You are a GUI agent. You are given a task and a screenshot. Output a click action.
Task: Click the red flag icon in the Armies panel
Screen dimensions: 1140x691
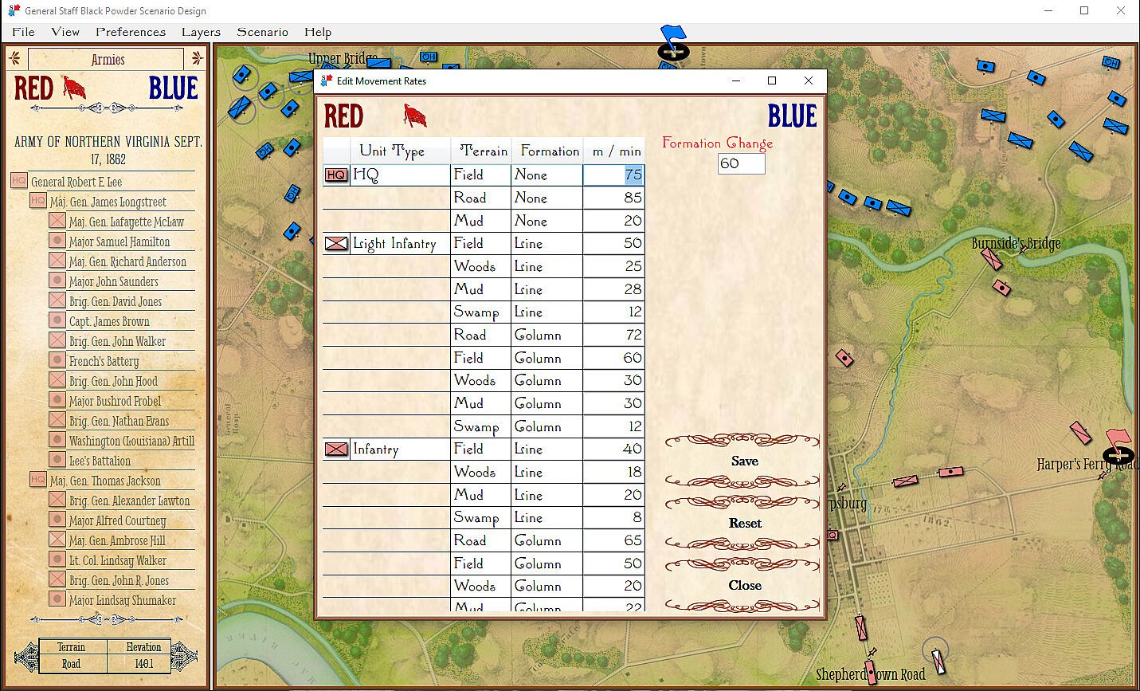click(x=74, y=88)
